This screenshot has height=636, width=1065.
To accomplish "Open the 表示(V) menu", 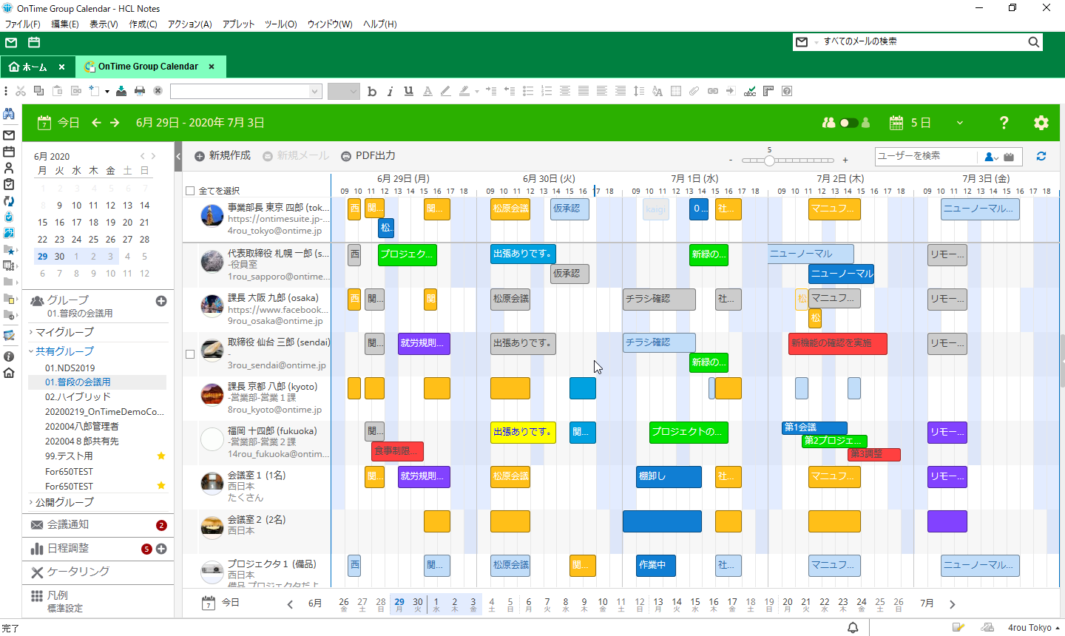I will click(104, 24).
